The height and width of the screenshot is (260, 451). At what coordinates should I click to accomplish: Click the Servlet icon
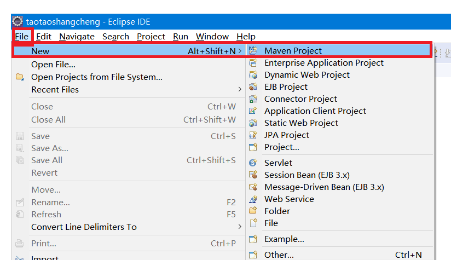click(x=253, y=163)
